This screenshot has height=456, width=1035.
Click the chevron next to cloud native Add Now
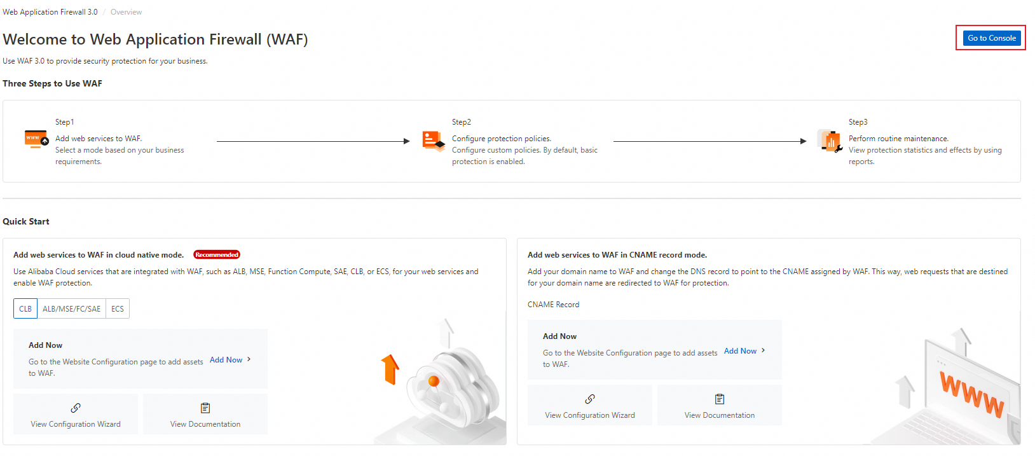point(249,359)
